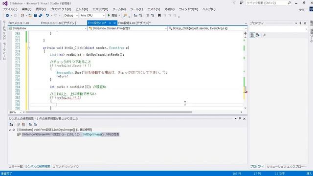Collapse the Slideshow result tree node
313x176 pixels.
click(10, 130)
